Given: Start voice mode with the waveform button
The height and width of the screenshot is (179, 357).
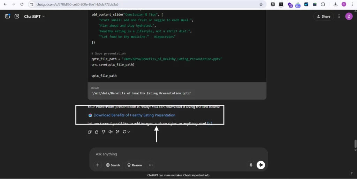Looking at the screenshot, I should pos(261,165).
